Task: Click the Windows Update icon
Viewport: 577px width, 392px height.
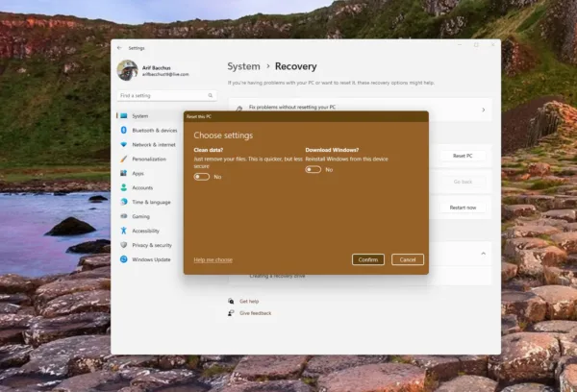Action: pyautogui.click(x=124, y=259)
